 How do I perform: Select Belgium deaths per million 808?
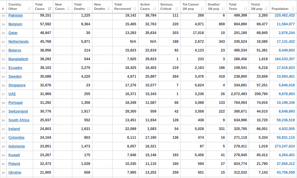(x=222, y=24)
